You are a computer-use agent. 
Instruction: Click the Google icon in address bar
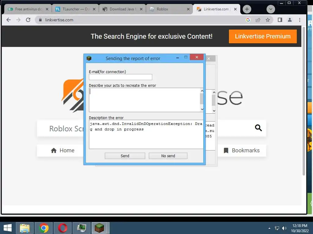point(248,20)
